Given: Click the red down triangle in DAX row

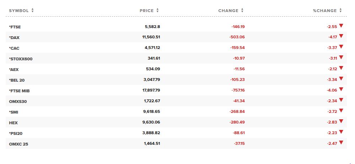Looking at the screenshot, I should click(341, 36).
